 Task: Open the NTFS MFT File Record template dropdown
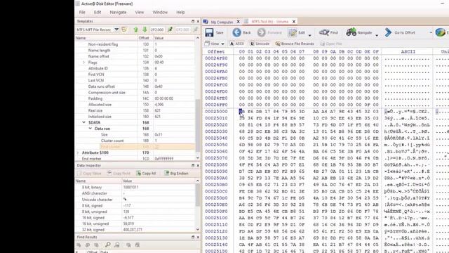pos(116,30)
